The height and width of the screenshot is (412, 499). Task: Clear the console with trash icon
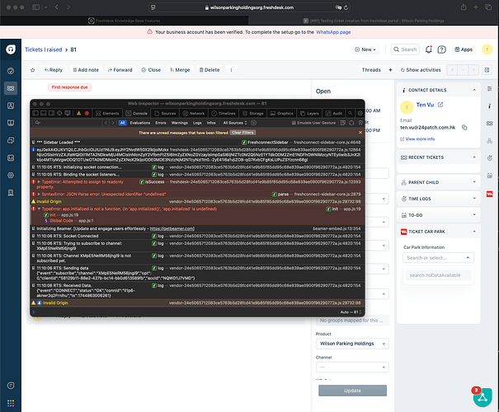coord(360,123)
